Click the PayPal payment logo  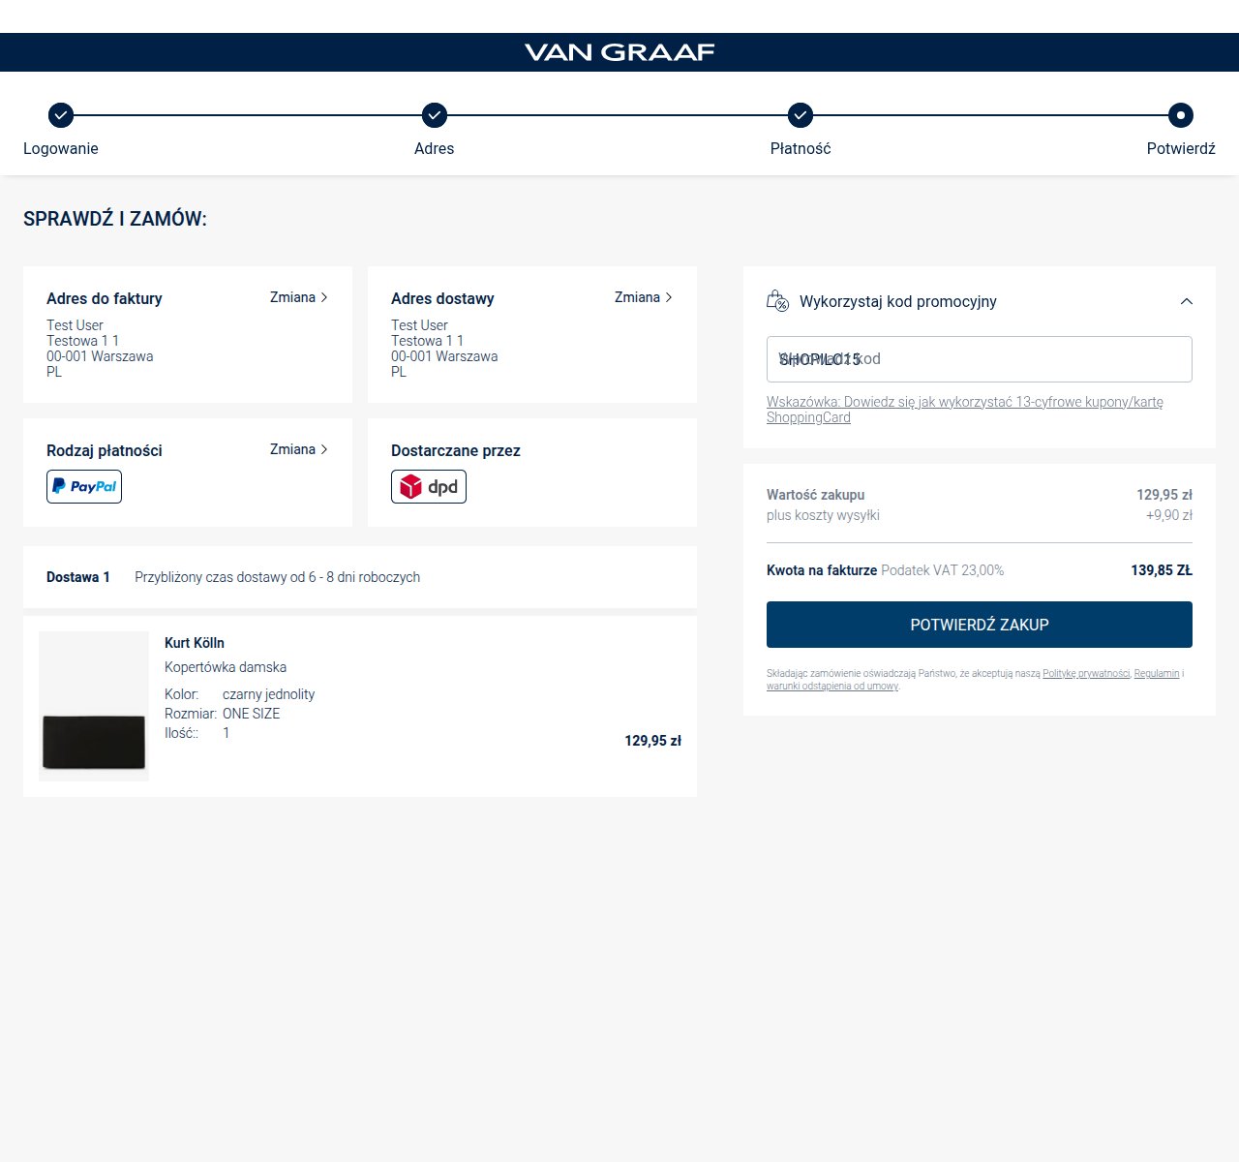[x=84, y=486]
